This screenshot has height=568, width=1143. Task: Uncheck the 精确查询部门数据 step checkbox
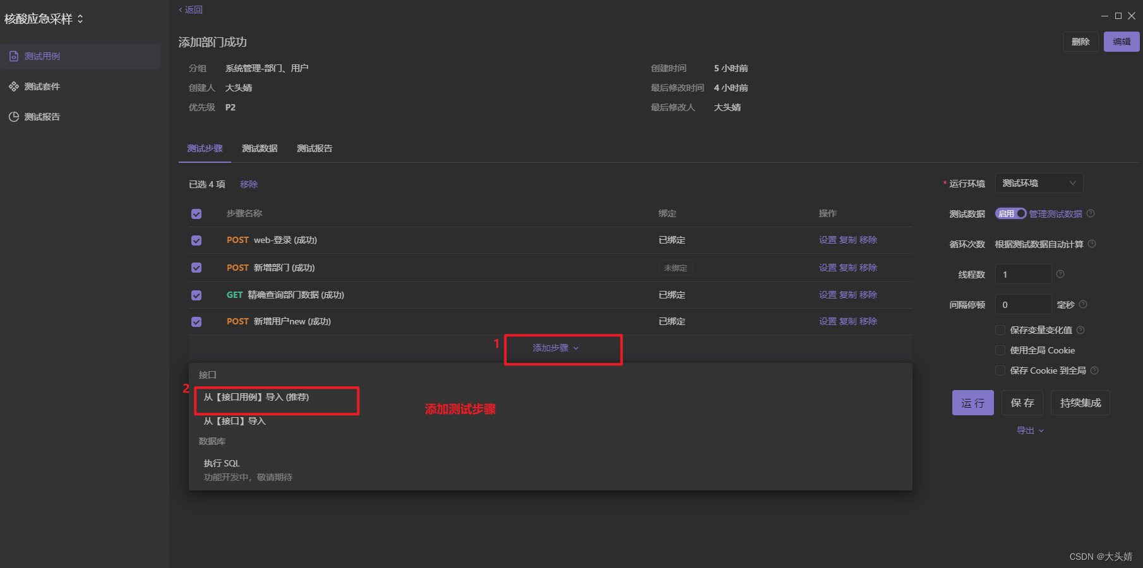coord(196,295)
